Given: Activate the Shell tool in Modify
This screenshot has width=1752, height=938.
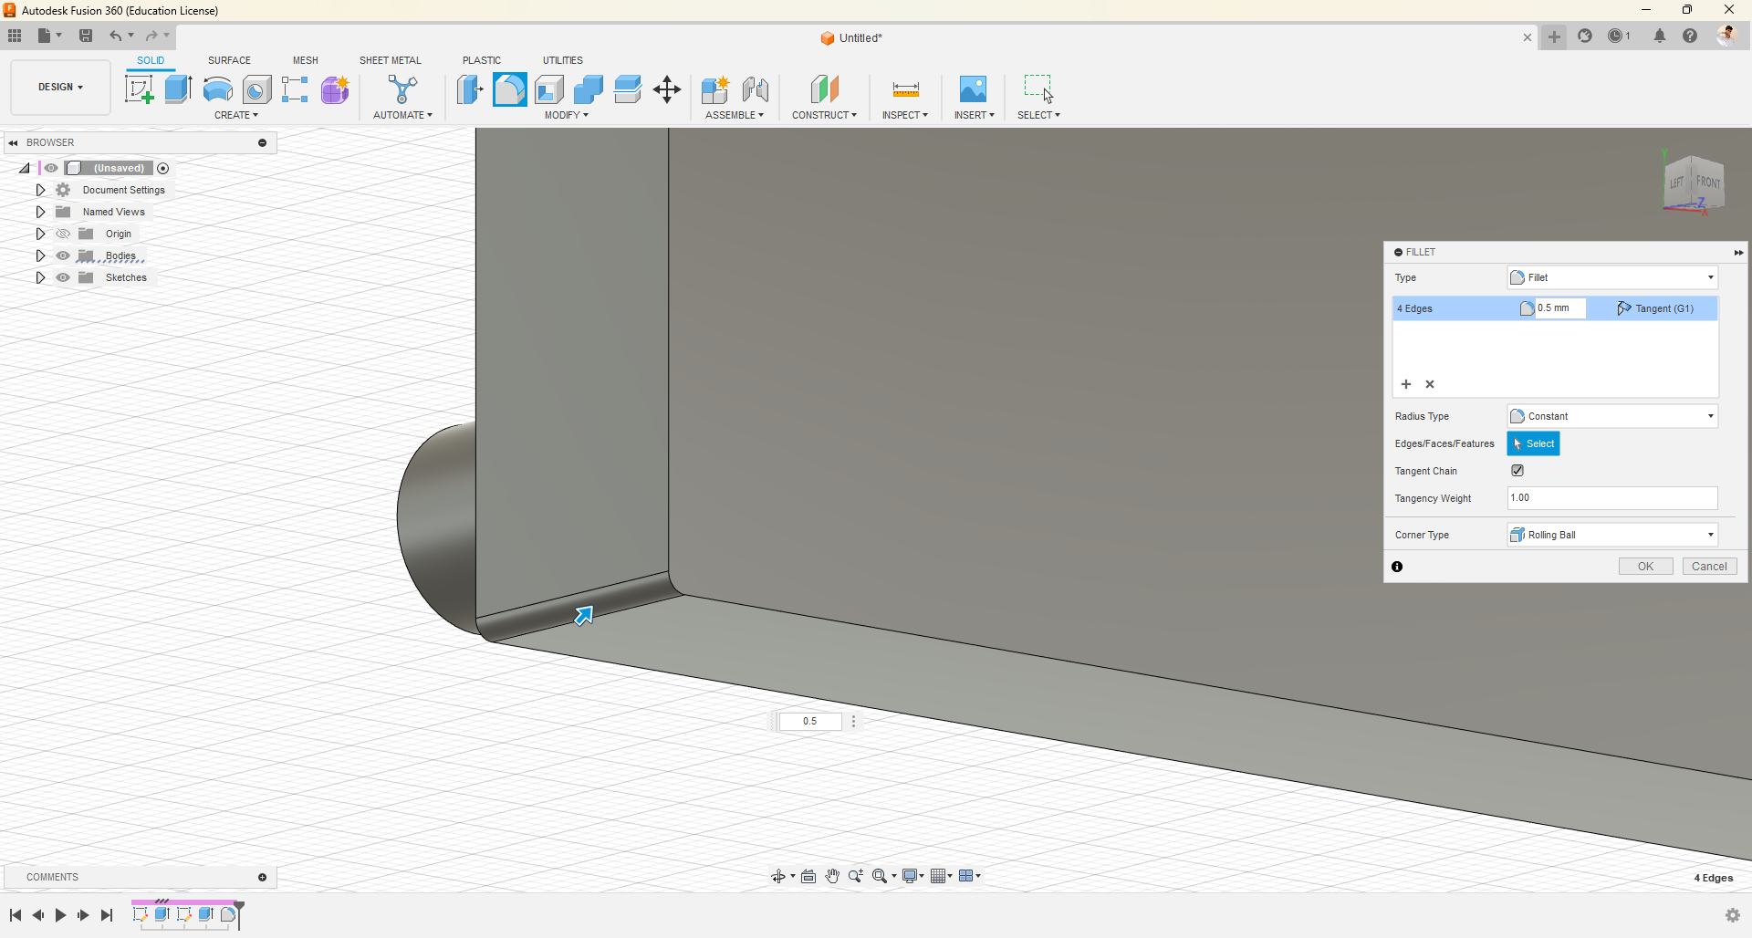Looking at the screenshot, I should click(548, 89).
